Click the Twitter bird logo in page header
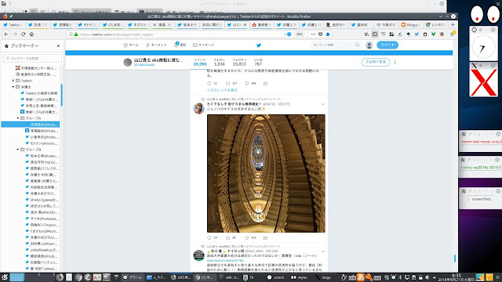Image resolution: width=502 pixels, height=282 pixels. [259, 45]
